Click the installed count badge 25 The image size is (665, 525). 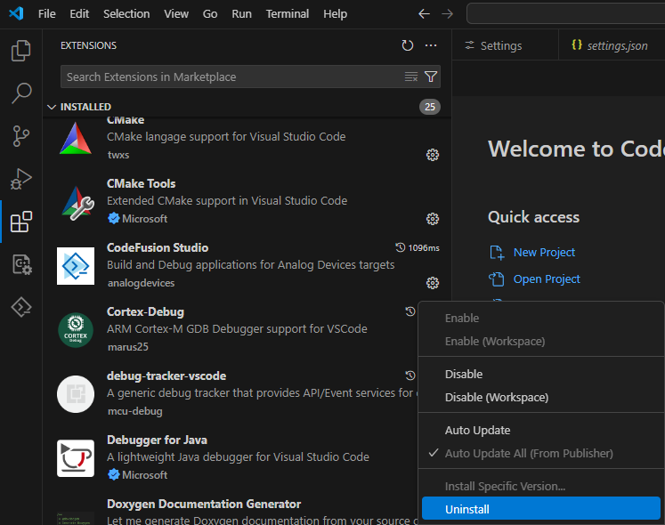coord(430,107)
